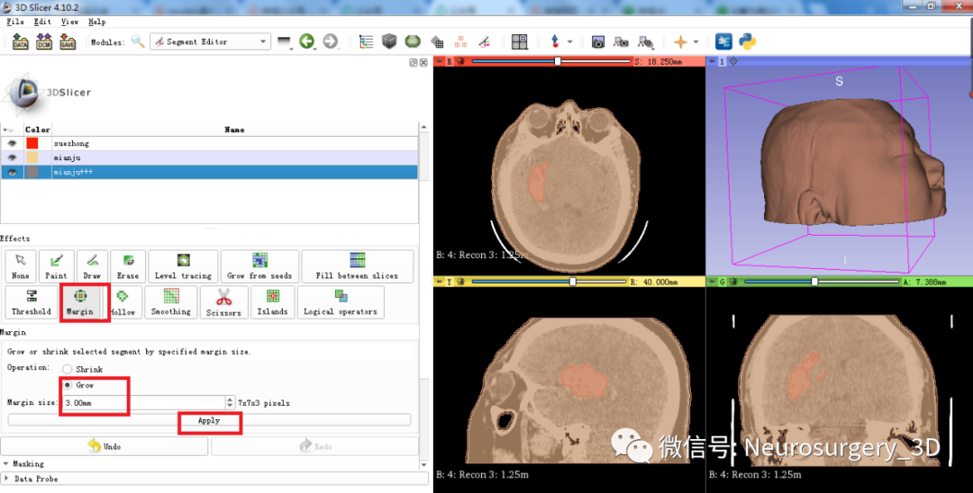Click the restore scene view icon
The image size is (973, 493).
645,42
